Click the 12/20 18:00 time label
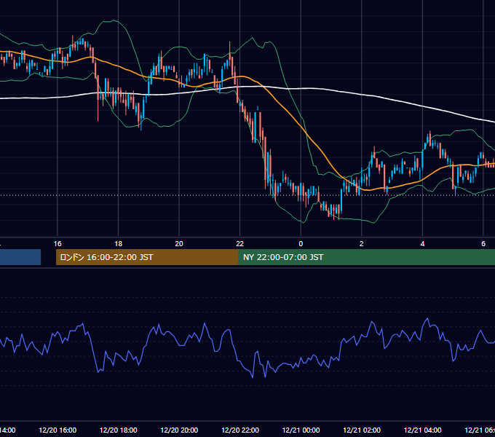The height and width of the screenshot is (437, 495). pyautogui.click(x=119, y=430)
